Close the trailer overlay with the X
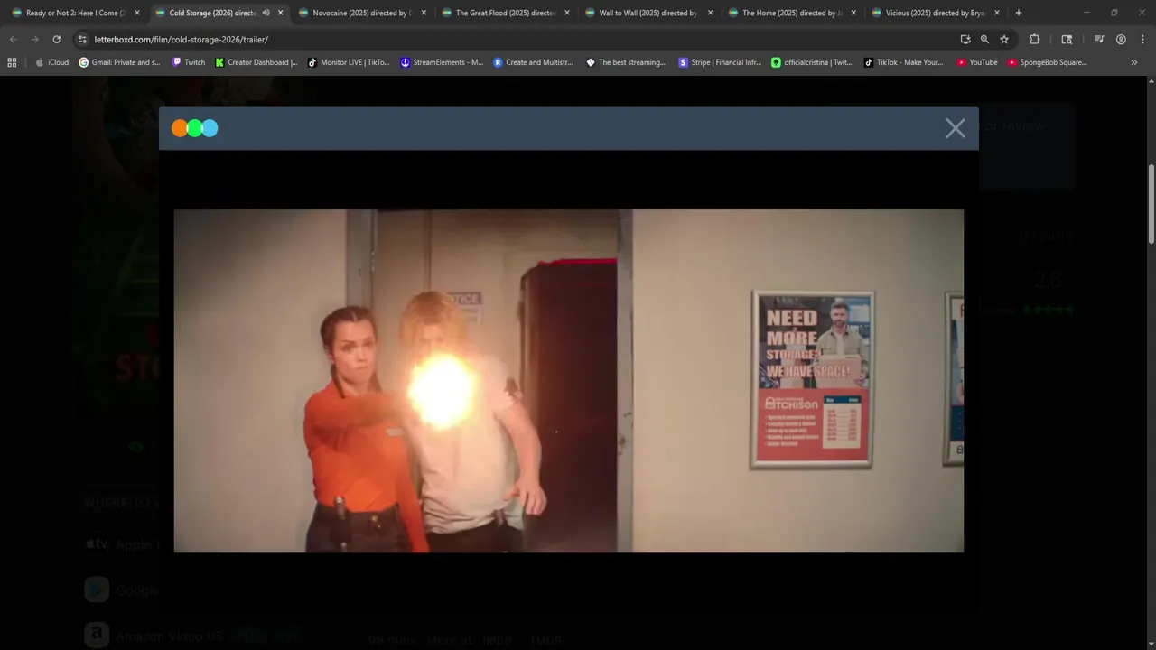The image size is (1156, 650). (x=956, y=128)
